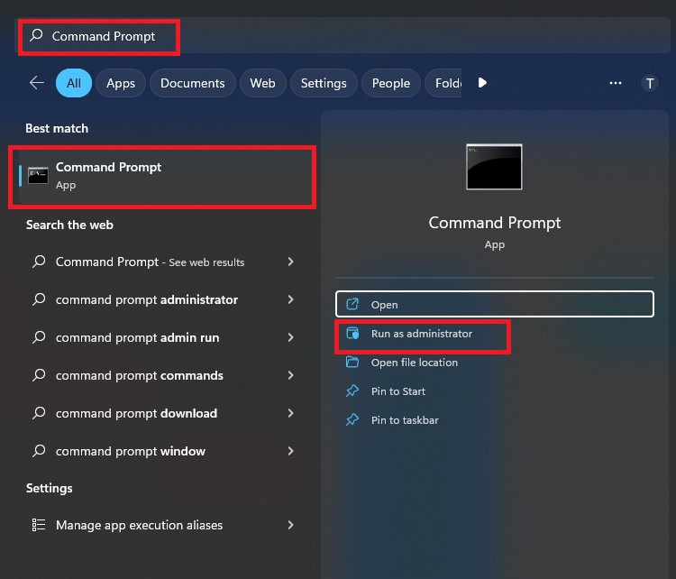Expand the command prompt commands chevron
676x579 pixels.
tap(290, 375)
